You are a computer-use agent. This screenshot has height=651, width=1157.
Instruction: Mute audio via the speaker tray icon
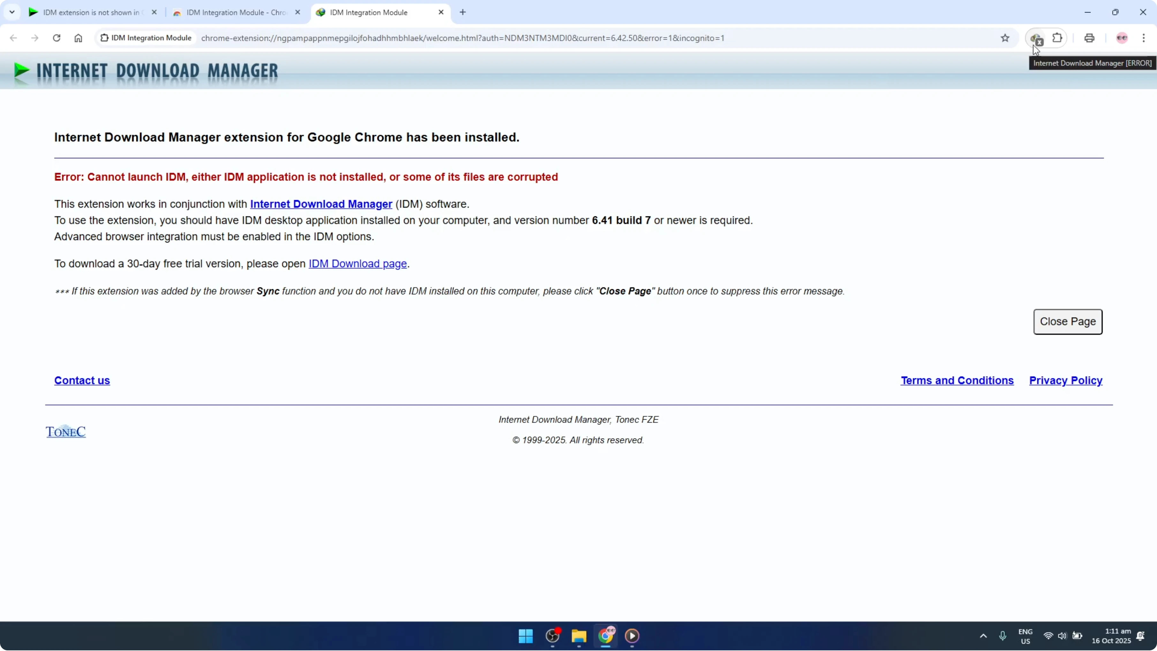[x=1063, y=636]
